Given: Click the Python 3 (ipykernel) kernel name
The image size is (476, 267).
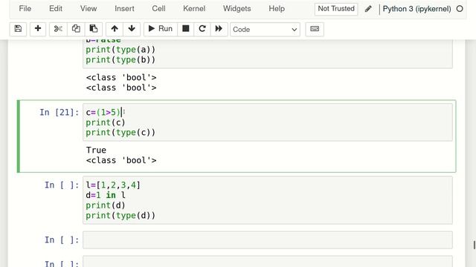Looking at the screenshot, I should (x=416, y=9).
